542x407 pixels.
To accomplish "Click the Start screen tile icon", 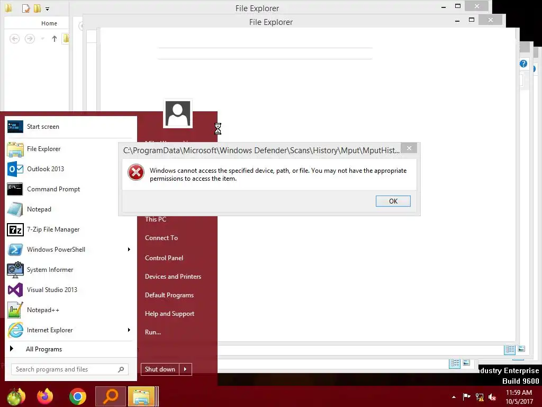I will pyautogui.click(x=15, y=127).
